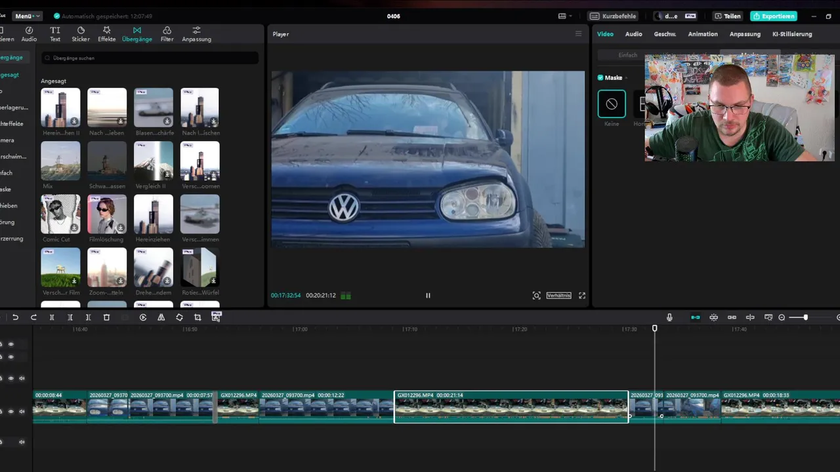Delete the selected clip with the trash icon
The height and width of the screenshot is (472, 840).
coord(106,317)
